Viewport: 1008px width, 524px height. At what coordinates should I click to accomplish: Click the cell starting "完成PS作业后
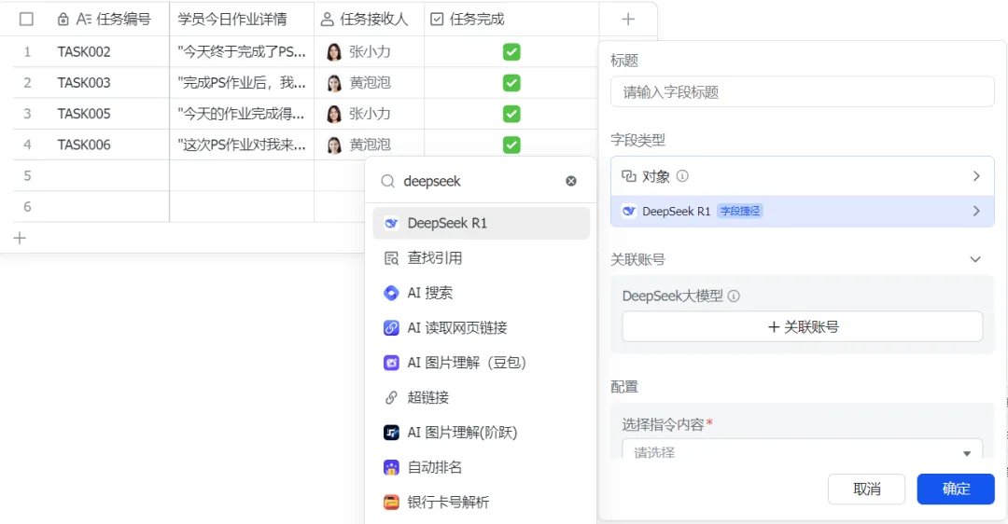pos(242,83)
